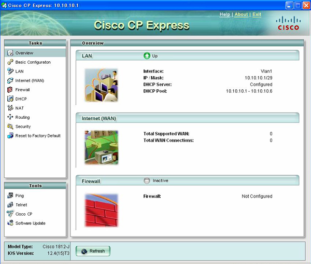Click the Help link
Image resolution: width=311 pixels, height=264 pixels.
225,15
